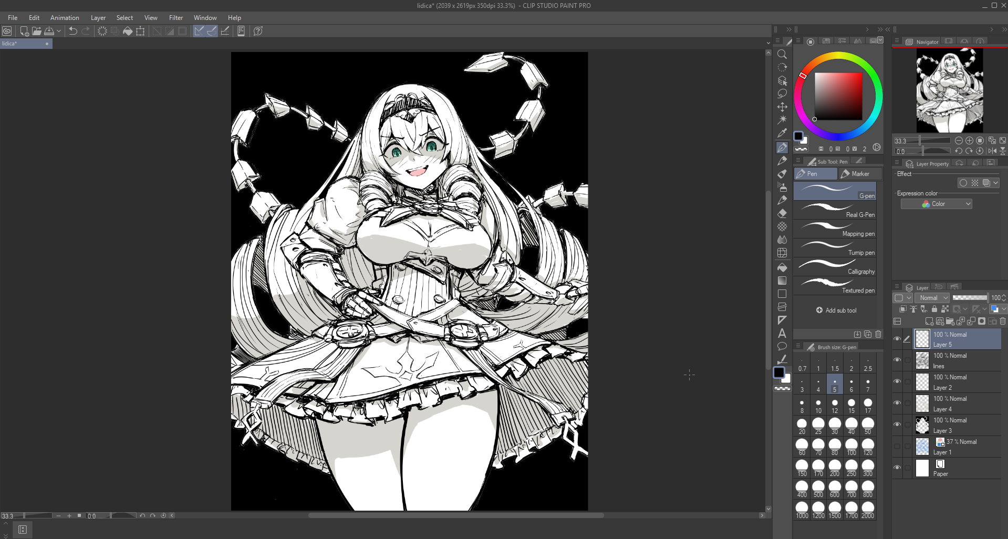Open the File menu
This screenshot has width=1008, height=539.
pos(13,18)
